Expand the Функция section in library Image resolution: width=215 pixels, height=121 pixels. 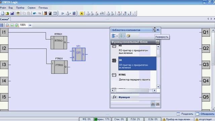pyautogui.click(x=135, y=97)
